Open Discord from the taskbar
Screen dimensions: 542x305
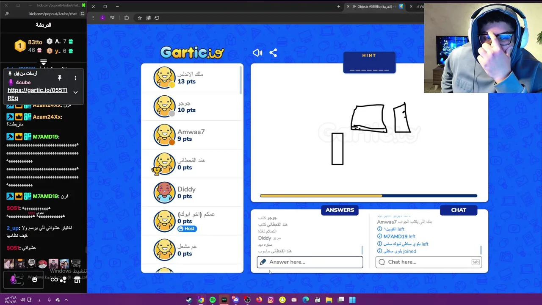pos(236,300)
